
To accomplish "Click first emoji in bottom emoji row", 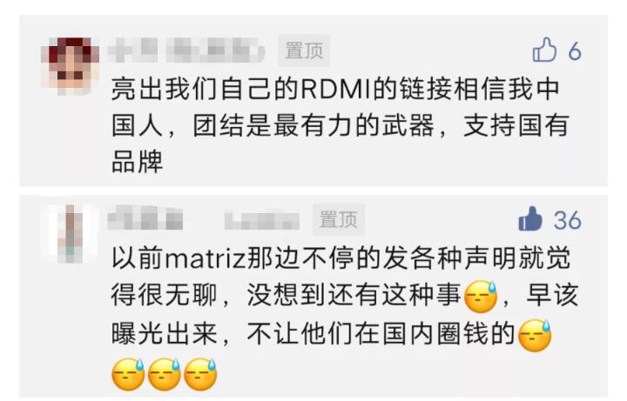I will pyautogui.click(x=128, y=375).
